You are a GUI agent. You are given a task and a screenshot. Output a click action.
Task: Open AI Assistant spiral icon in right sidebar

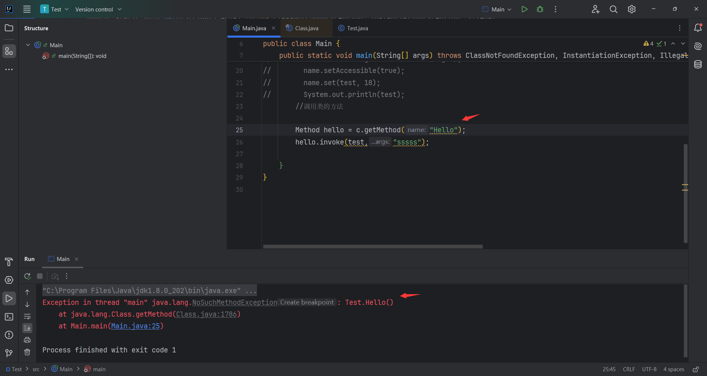tap(698, 46)
